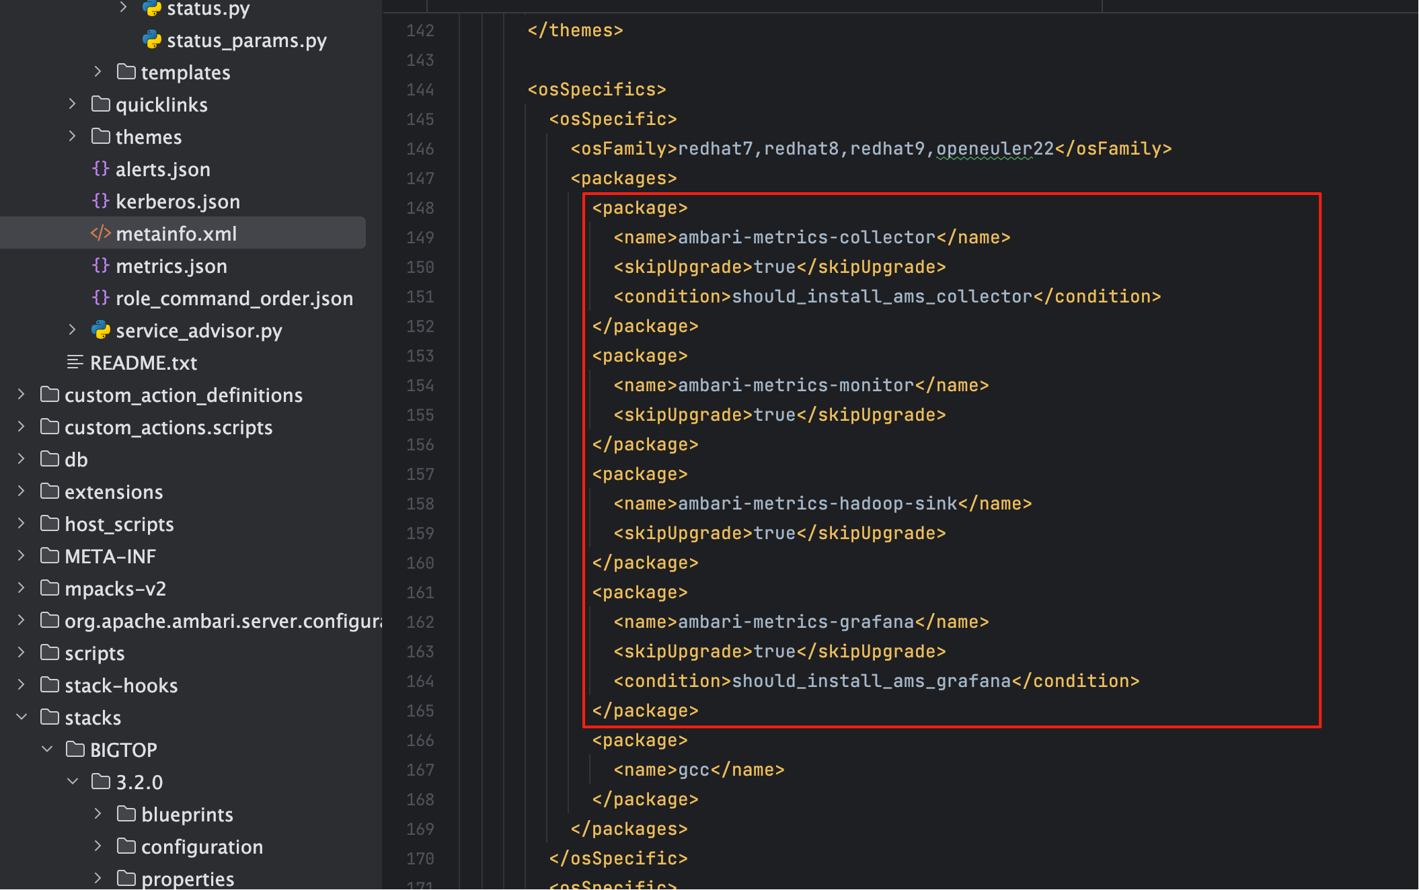Open kerberos.json file
1419x890 pixels.
click(178, 202)
